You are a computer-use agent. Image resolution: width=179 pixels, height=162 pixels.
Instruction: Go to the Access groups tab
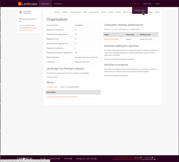tap(94, 12)
